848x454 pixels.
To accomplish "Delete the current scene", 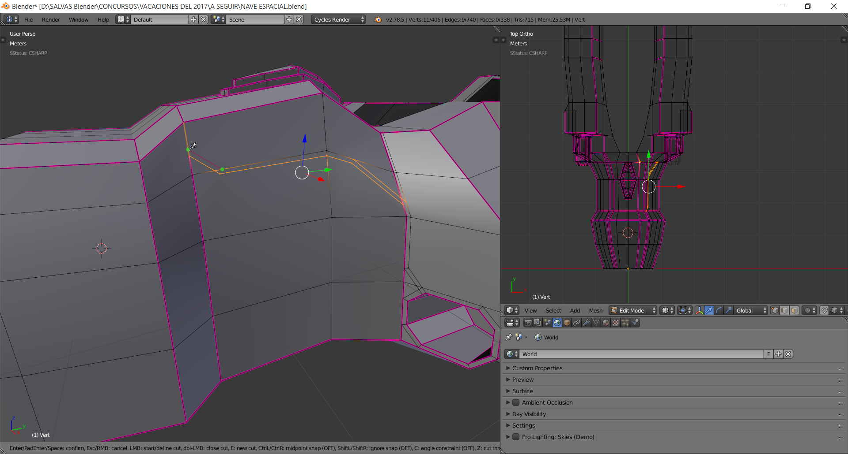I will pyautogui.click(x=299, y=19).
